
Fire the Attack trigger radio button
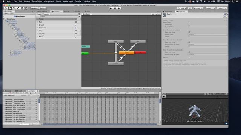pos(75,37)
